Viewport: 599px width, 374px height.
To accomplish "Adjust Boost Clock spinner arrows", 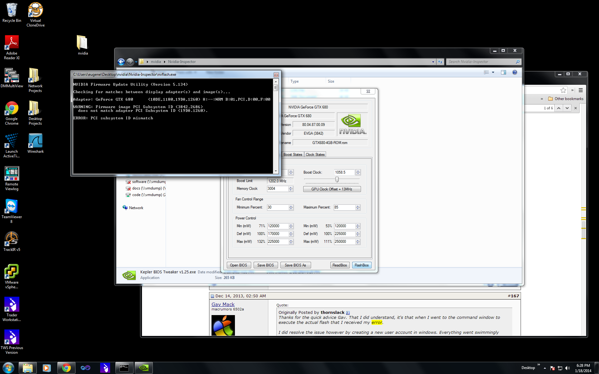I will (358, 172).
